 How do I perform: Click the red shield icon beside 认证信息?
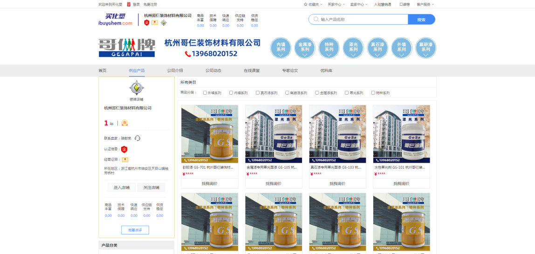click(x=124, y=149)
